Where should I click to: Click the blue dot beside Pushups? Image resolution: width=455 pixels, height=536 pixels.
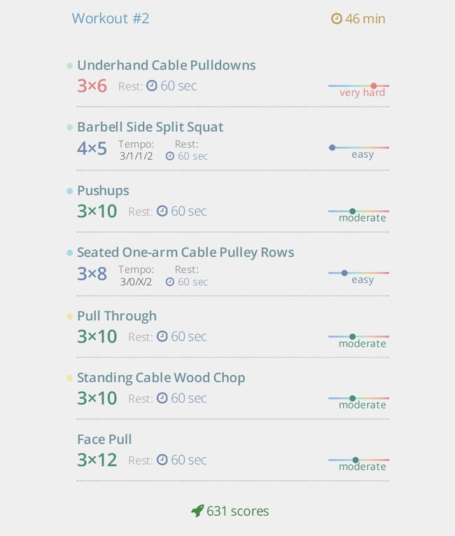point(70,191)
